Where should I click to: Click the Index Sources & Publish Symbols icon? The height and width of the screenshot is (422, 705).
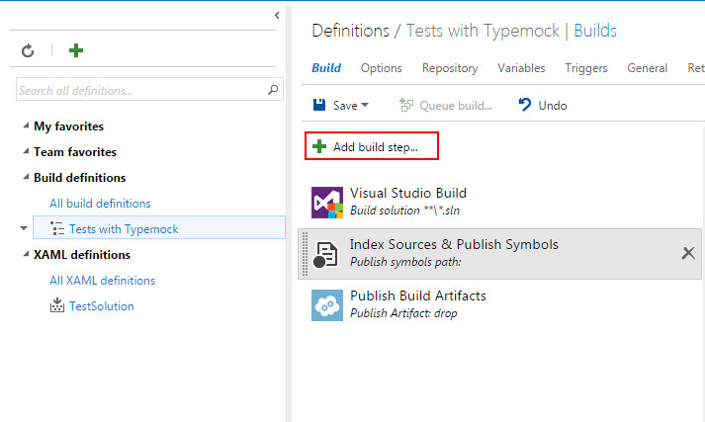pos(327,254)
